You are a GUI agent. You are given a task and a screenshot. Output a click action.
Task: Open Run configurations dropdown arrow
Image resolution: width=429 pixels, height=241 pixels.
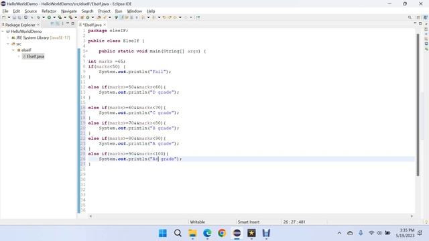tap(54, 17)
